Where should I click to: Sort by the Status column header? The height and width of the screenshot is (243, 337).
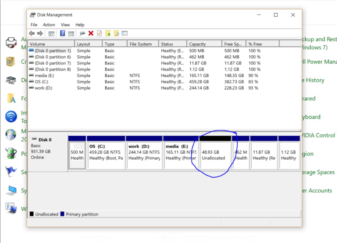coord(173,44)
